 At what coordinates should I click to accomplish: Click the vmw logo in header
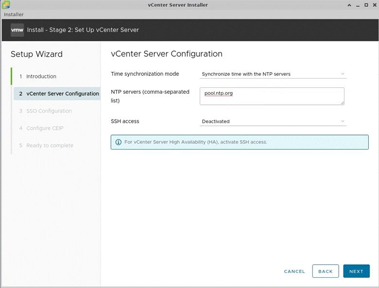[x=17, y=30]
